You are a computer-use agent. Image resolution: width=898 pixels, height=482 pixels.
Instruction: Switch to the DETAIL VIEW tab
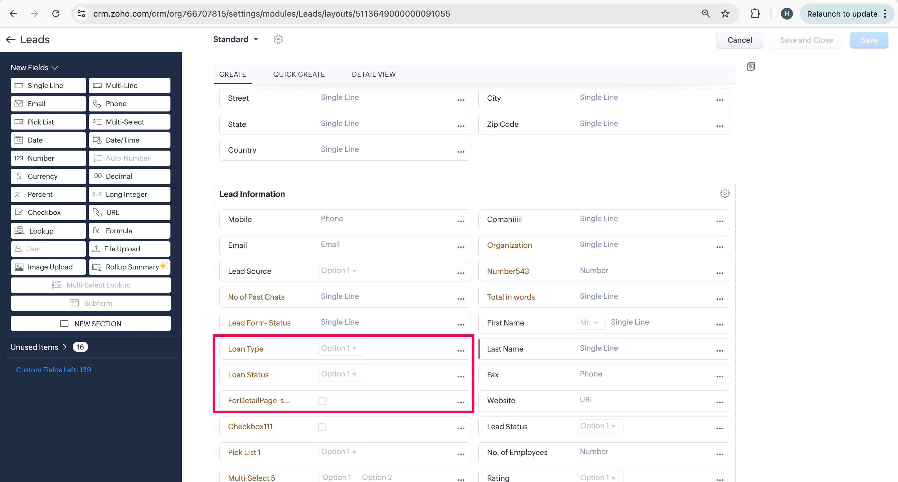[373, 74]
